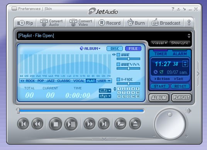Open the PLAYLIST window button
Viewport: 207px width, 150px height.
coord(182,98)
